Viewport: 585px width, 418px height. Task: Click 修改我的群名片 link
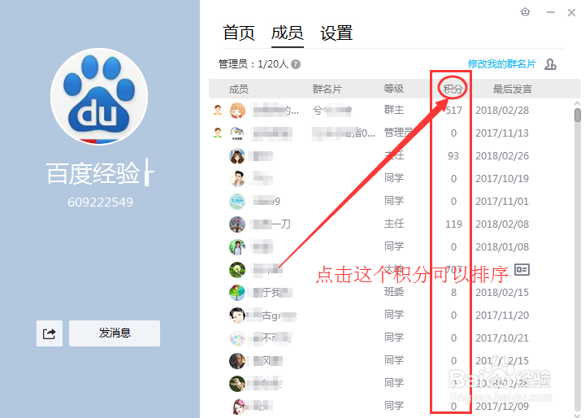tap(502, 64)
